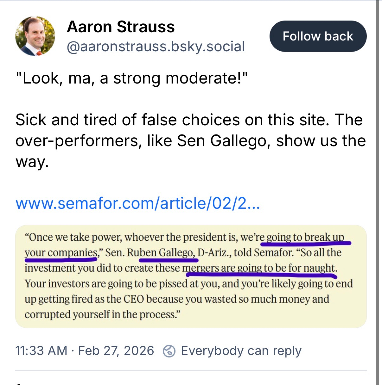Viewport: 382px width, 385px height.
Task: Click Aaron Strauss's profile avatar
Action: 35,36
